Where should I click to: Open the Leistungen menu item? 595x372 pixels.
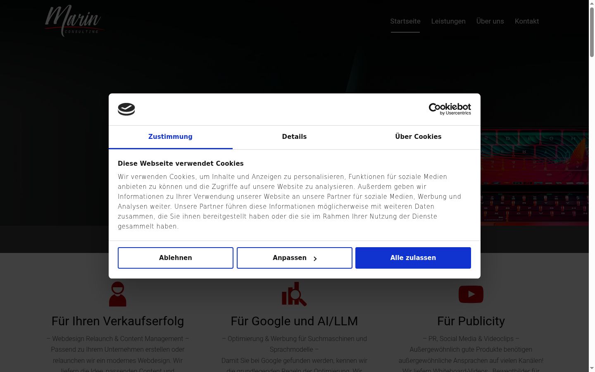pos(448,21)
